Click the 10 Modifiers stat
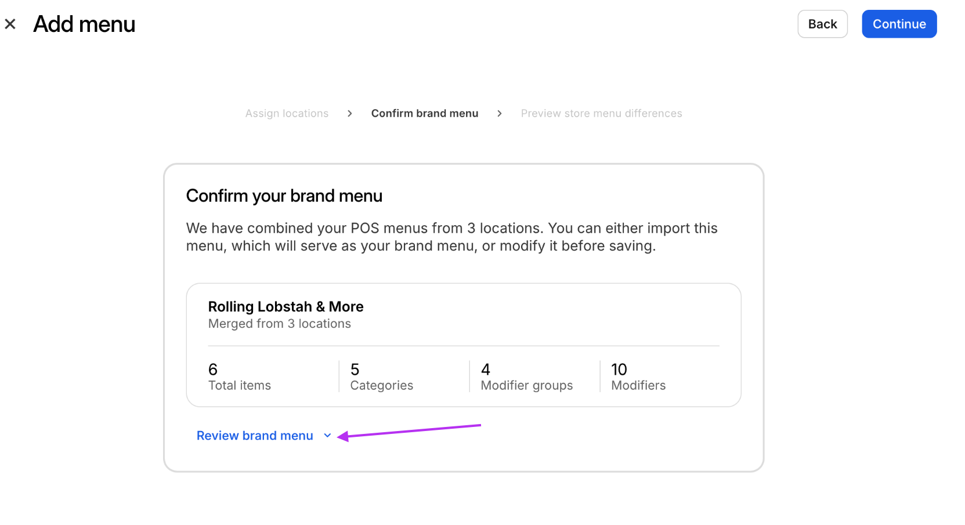Viewport: 965px width, 525px height. point(638,377)
